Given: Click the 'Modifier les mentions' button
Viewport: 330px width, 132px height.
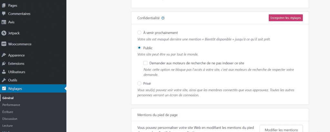Looking at the screenshot, I should tap(281, 129).
